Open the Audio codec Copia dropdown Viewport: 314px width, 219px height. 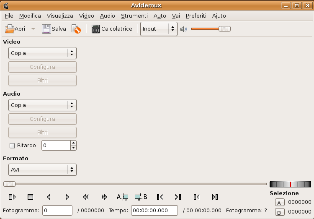[42, 105]
